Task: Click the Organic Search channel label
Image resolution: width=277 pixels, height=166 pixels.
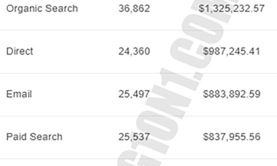Action: [x=42, y=9]
